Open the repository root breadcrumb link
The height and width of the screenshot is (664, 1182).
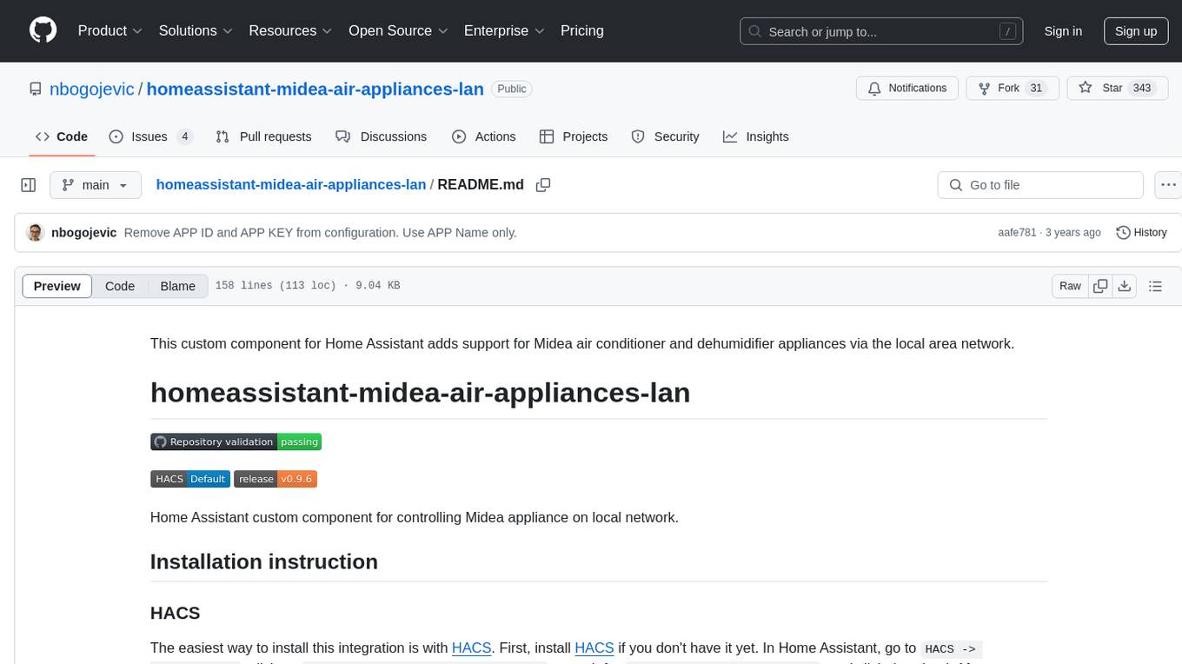291,184
